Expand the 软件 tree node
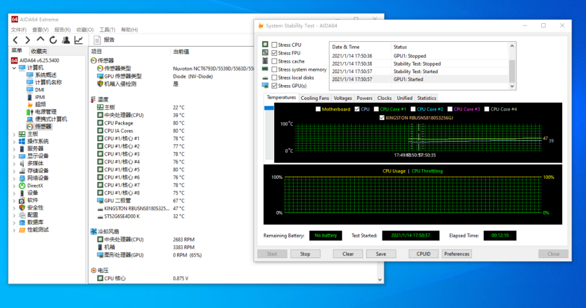 click(x=14, y=201)
